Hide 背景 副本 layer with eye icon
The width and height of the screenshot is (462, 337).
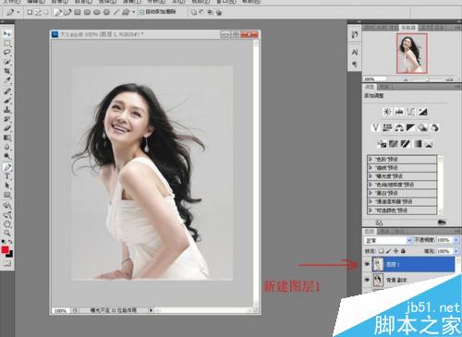(x=367, y=280)
